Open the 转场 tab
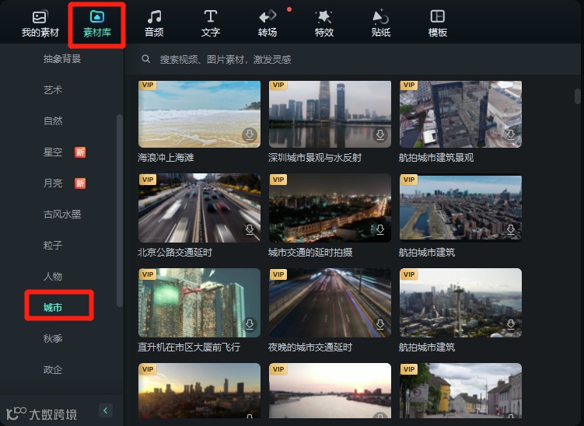The height and width of the screenshot is (426, 584). pyautogui.click(x=268, y=24)
